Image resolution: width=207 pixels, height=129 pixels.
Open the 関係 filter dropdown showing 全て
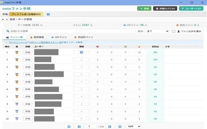click(157, 31)
